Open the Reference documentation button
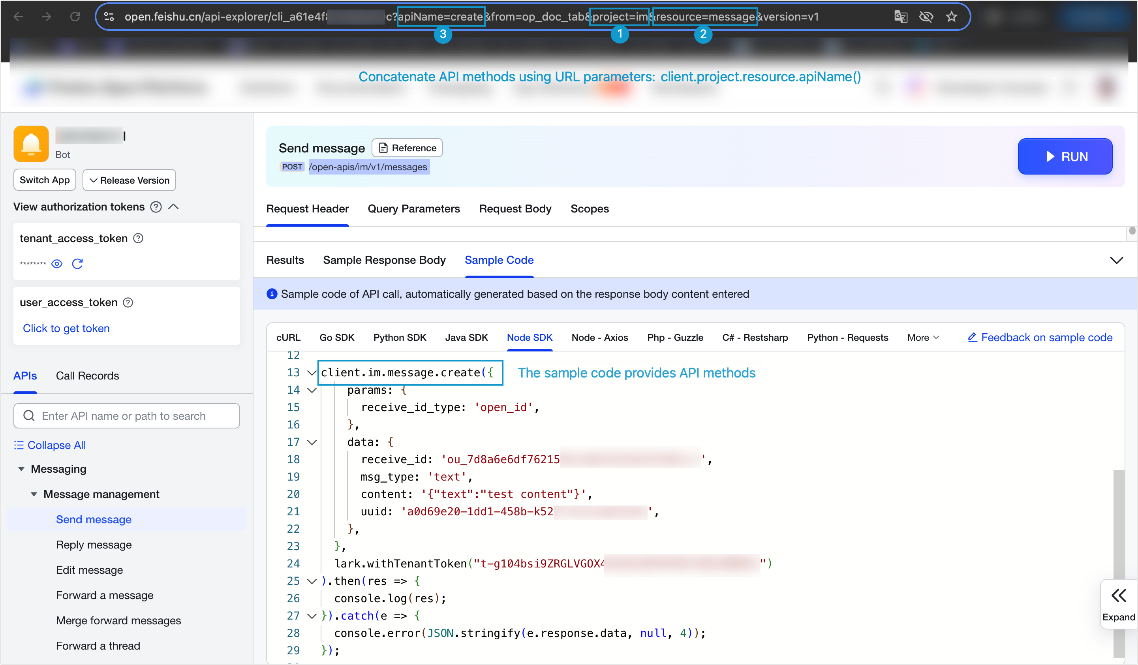The width and height of the screenshot is (1138, 665). point(408,148)
